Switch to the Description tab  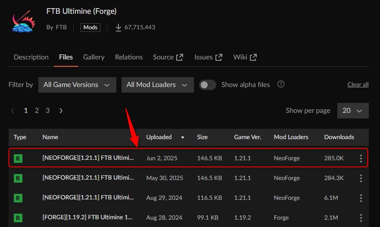point(31,57)
